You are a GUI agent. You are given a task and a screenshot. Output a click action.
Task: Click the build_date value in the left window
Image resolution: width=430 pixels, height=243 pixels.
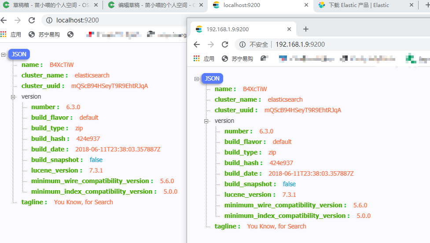tap(118, 149)
